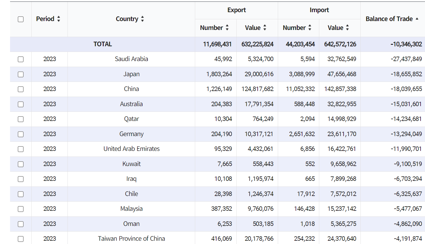Image resolution: width=425 pixels, height=244 pixels.
Task: Click the Australia country cell
Action: pyautogui.click(x=131, y=104)
